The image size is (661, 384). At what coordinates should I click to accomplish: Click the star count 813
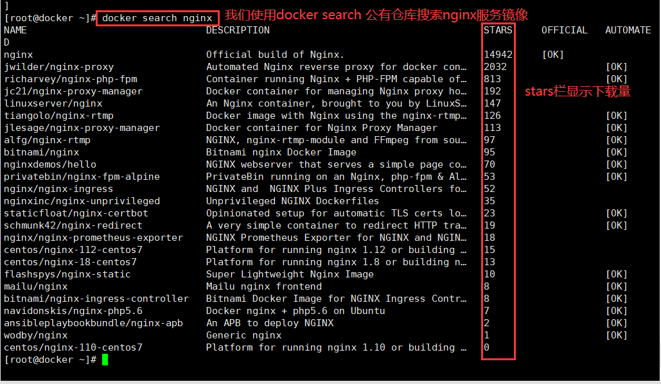coord(492,79)
